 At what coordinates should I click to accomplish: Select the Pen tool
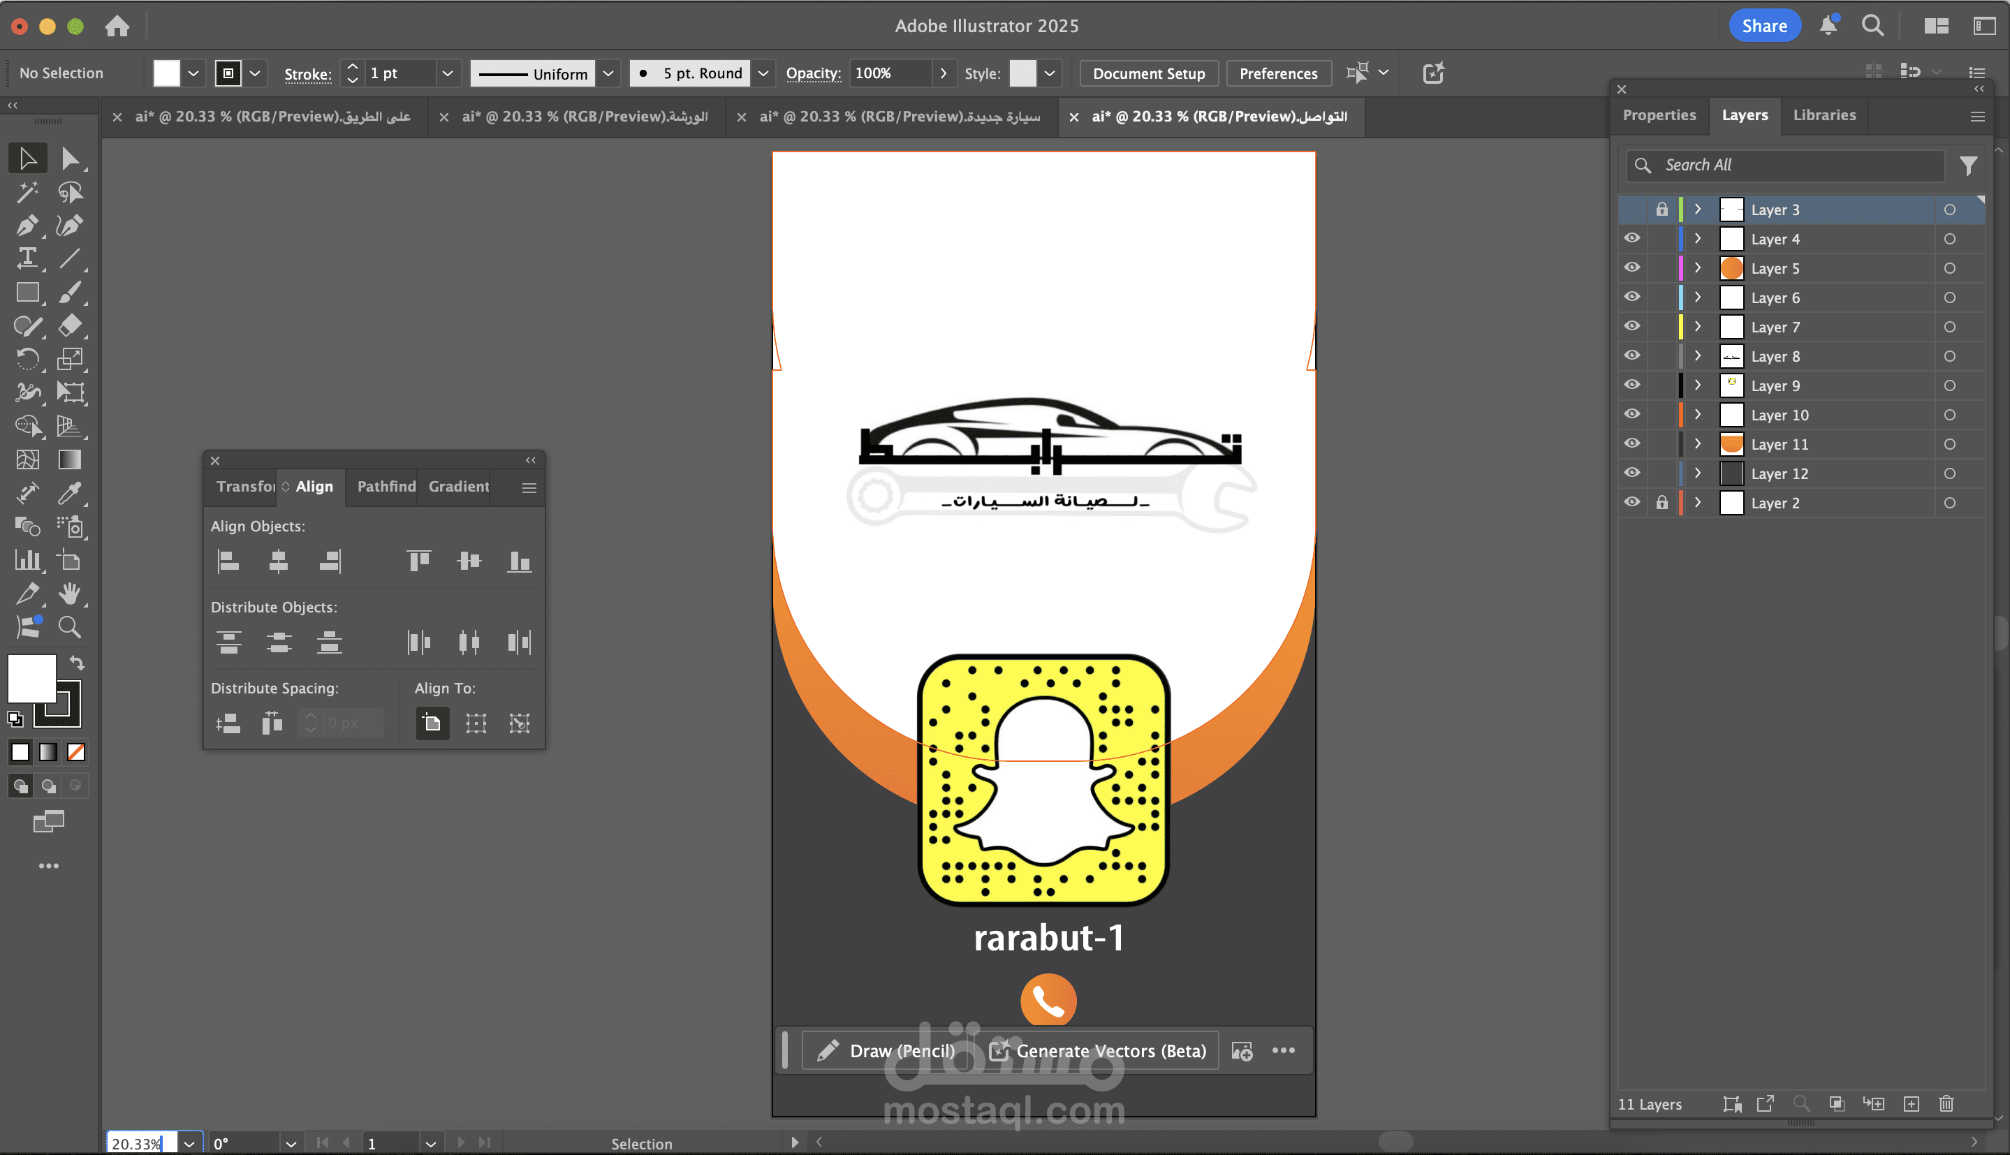click(26, 226)
